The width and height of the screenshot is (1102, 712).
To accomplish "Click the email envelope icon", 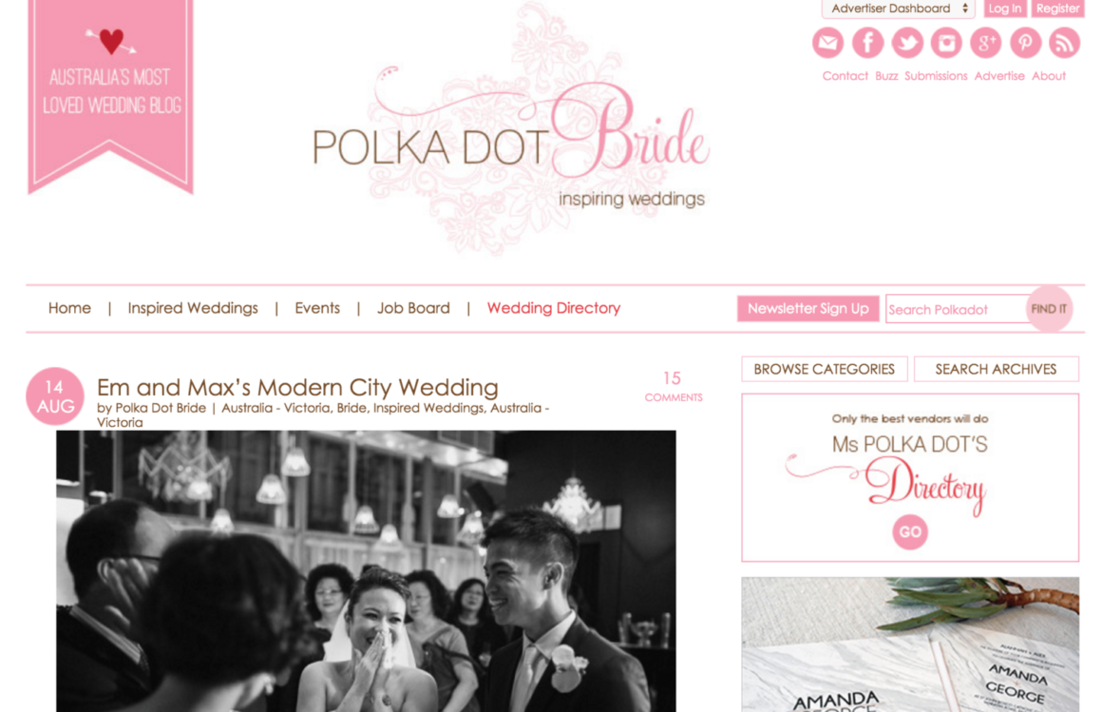I will [x=827, y=43].
